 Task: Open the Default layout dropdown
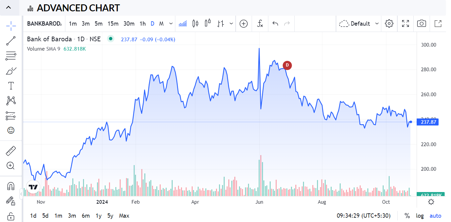click(x=359, y=24)
